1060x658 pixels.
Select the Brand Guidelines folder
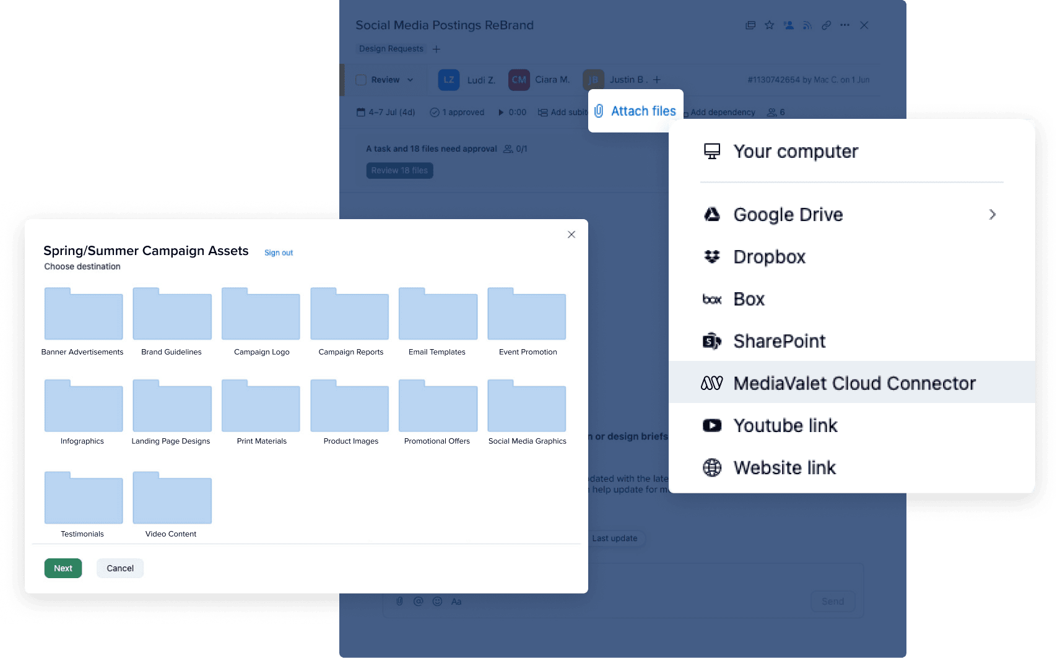coord(172,315)
